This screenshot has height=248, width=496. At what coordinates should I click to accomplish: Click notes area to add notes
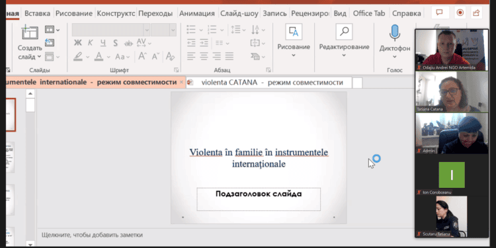click(x=92, y=235)
